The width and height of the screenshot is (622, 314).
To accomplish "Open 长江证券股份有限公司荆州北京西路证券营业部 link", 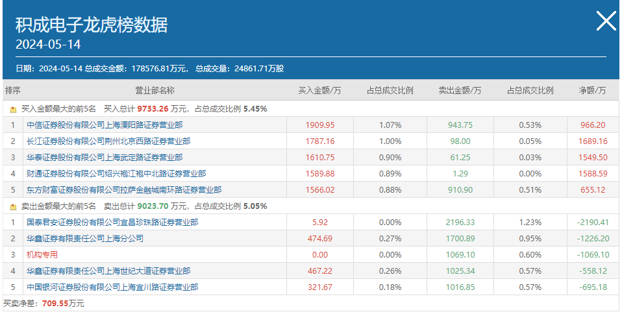I will coord(108,141).
